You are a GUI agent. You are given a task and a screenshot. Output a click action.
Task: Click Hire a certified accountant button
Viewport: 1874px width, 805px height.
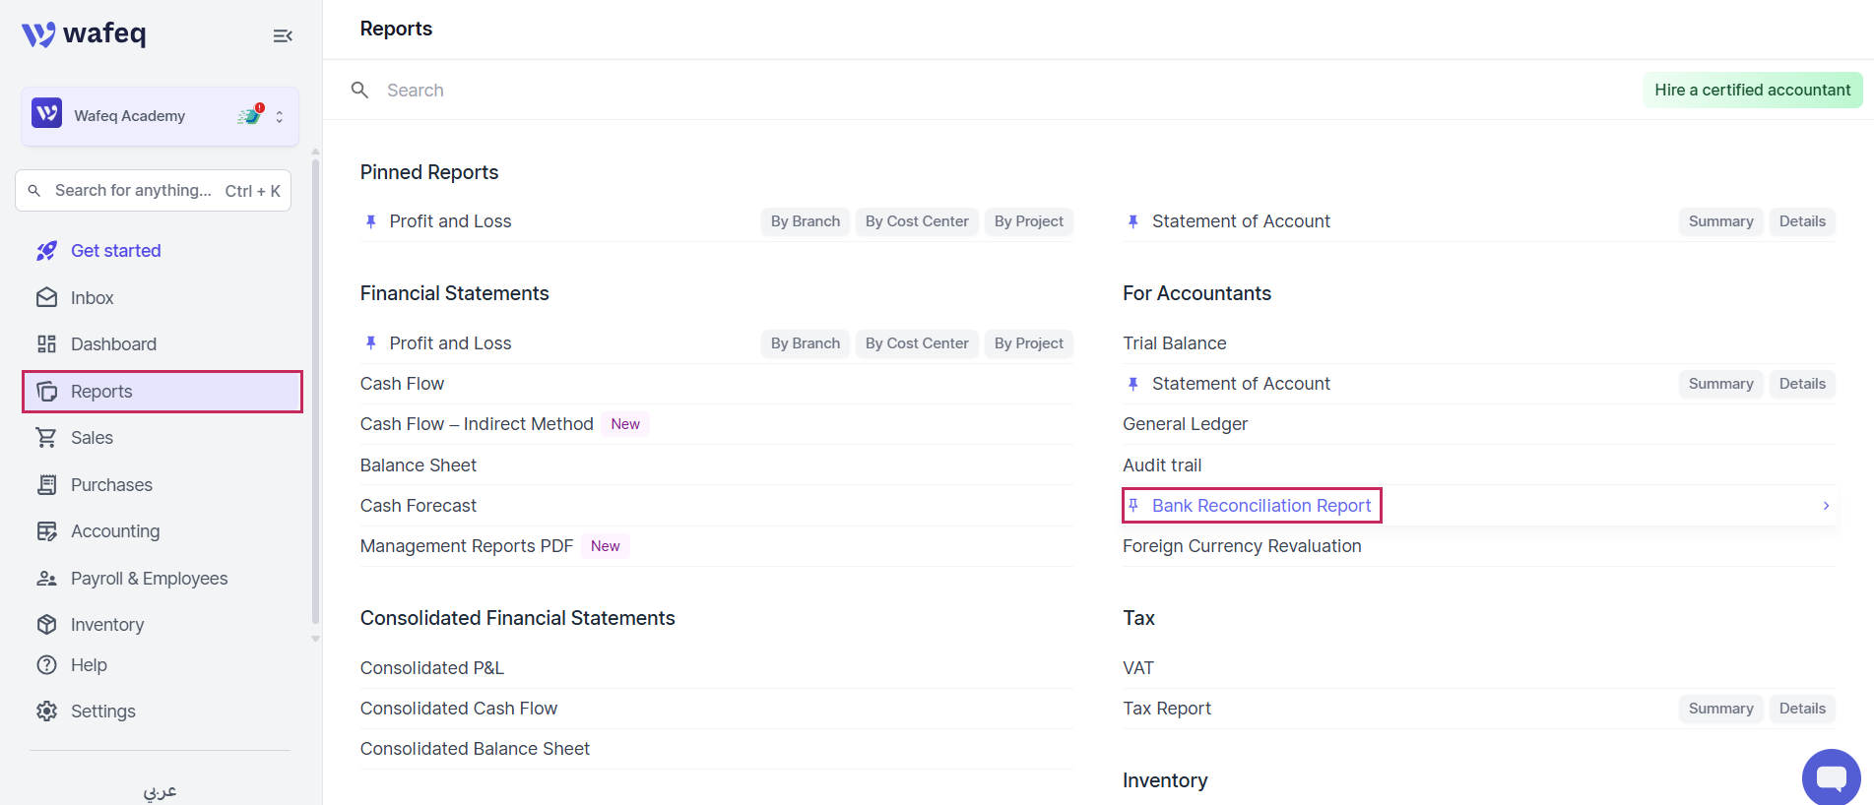1752,90
